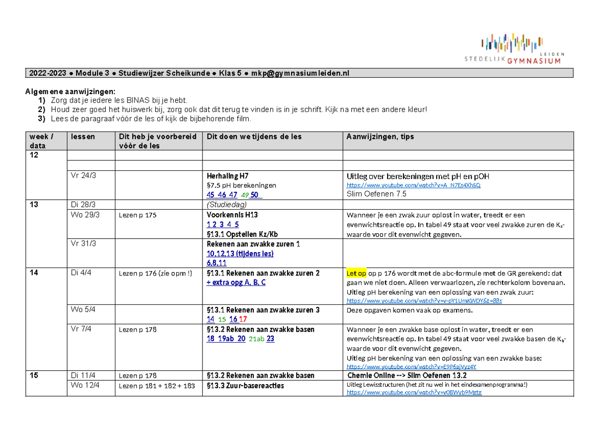Click the 'Di 11/4' lesson date
Screen dimensions: 597x423
83,375
